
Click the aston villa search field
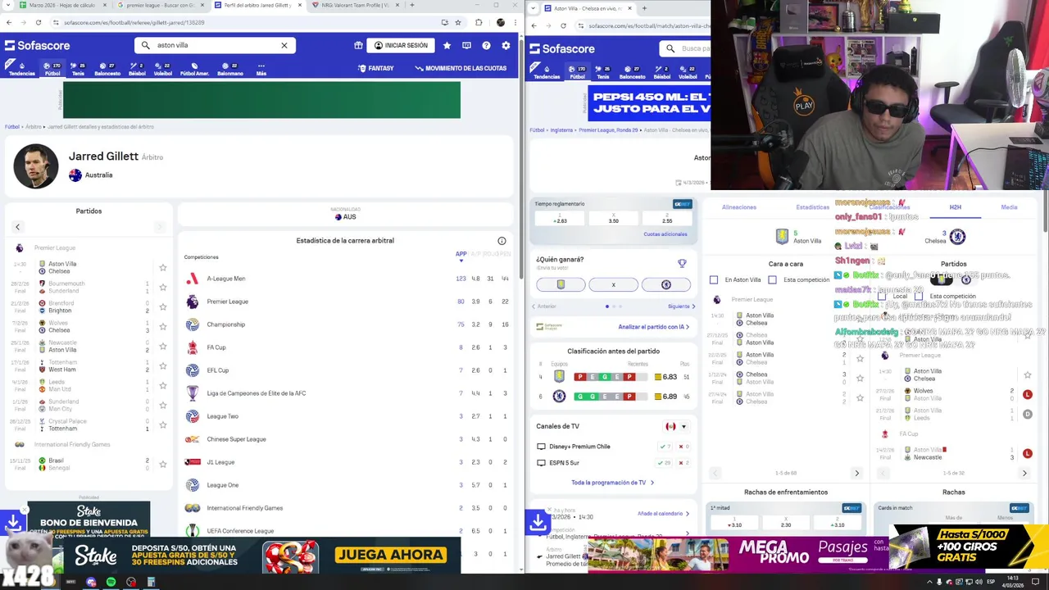tap(215, 45)
